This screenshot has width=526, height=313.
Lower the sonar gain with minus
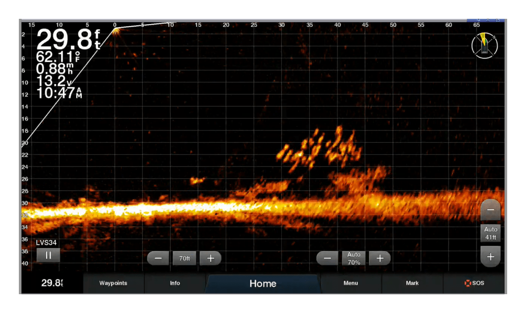point(327,258)
